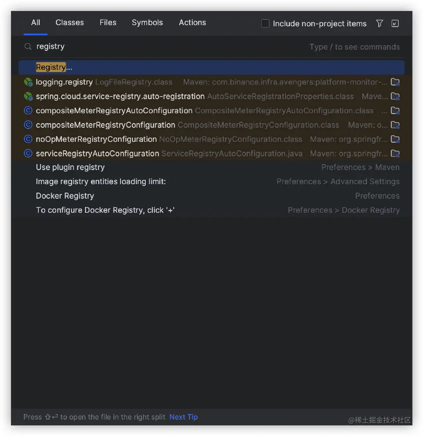Click ServiceRegistryAutoConfiguration.java file label
The image size is (423, 436).
click(232, 154)
